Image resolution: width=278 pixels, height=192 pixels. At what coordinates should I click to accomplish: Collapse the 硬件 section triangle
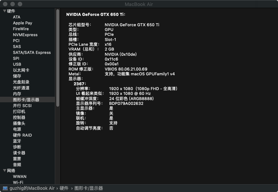(x=4, y=11)
